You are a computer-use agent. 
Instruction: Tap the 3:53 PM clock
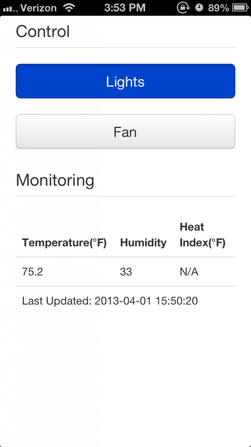[125, 8]
